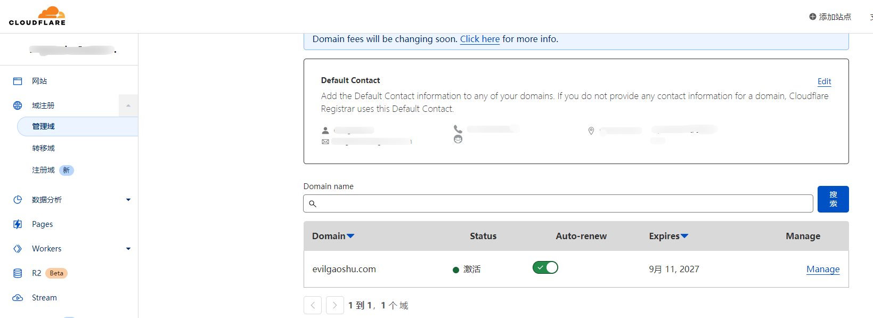Go to the next page of domains
The image size is (873, 318).
[x=335, y=305]
